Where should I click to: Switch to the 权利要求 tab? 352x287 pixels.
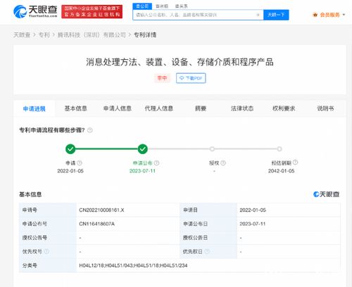(284, 108)
